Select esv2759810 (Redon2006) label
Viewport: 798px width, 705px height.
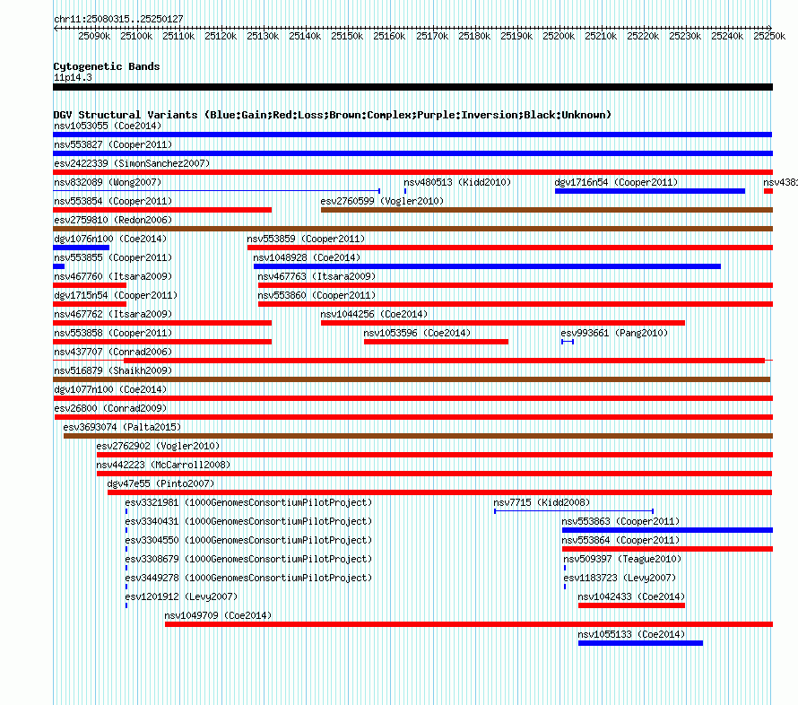click(x=113, y=220)
